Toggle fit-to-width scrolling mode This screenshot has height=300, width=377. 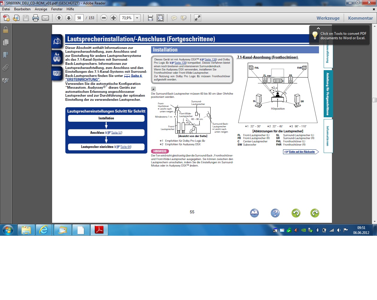click(151, 18)
